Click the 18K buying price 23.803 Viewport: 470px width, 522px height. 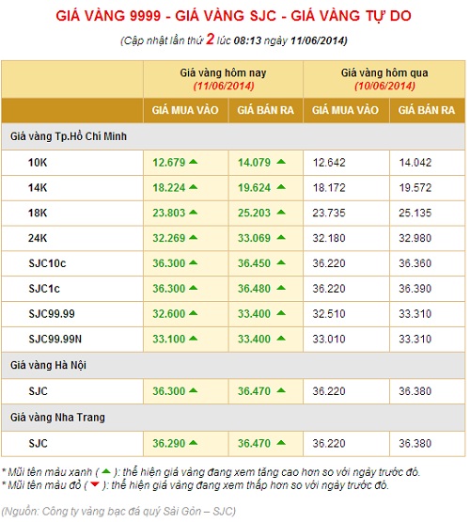(168, 213)
